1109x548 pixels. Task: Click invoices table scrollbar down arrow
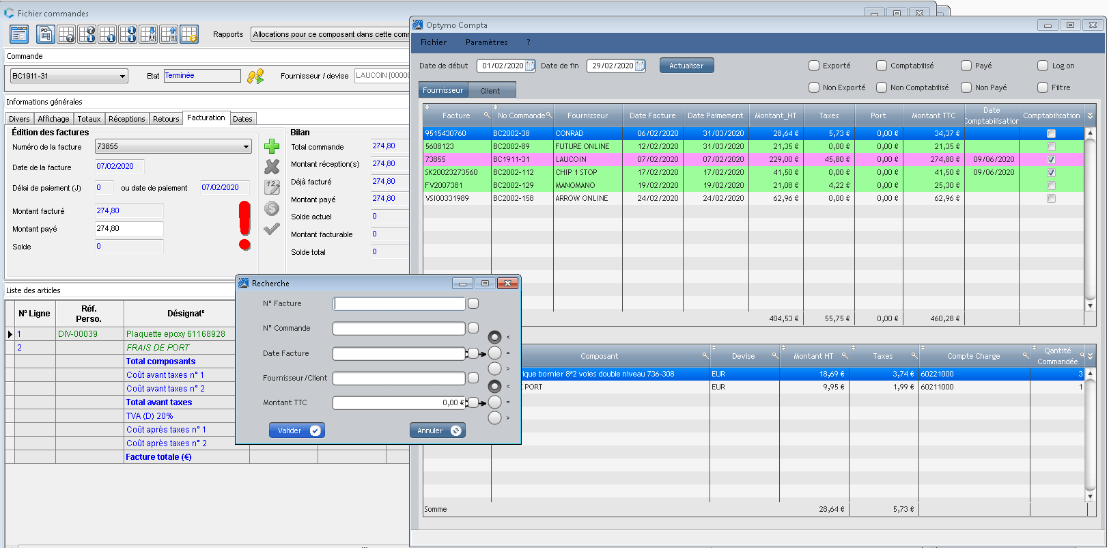(x=1090, y=305)
